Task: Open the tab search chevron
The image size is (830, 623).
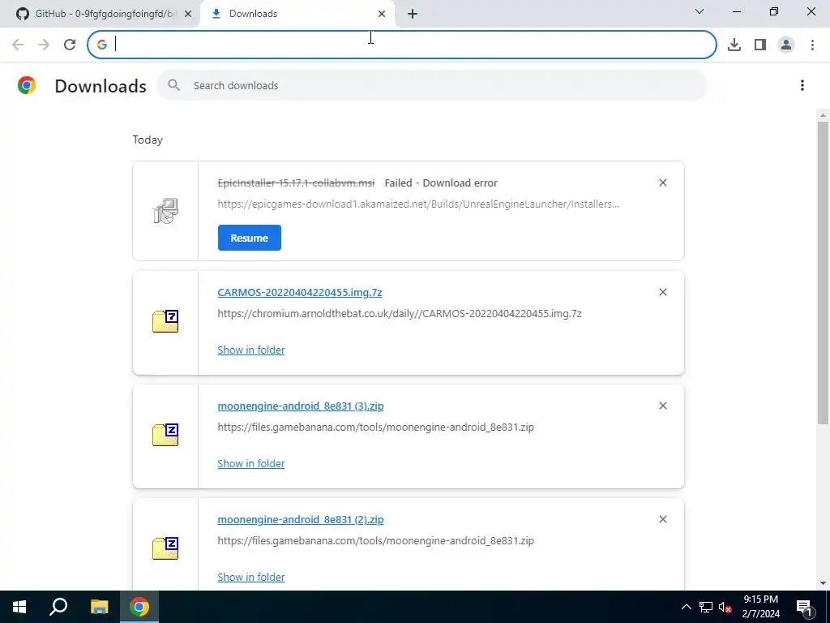Action: 700,11
